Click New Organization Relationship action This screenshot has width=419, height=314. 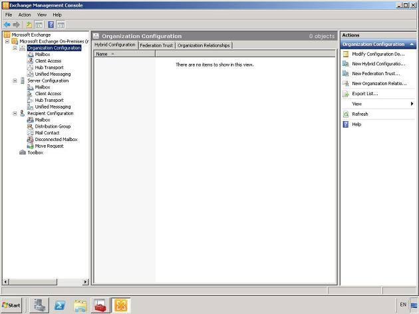click(379, 83)
